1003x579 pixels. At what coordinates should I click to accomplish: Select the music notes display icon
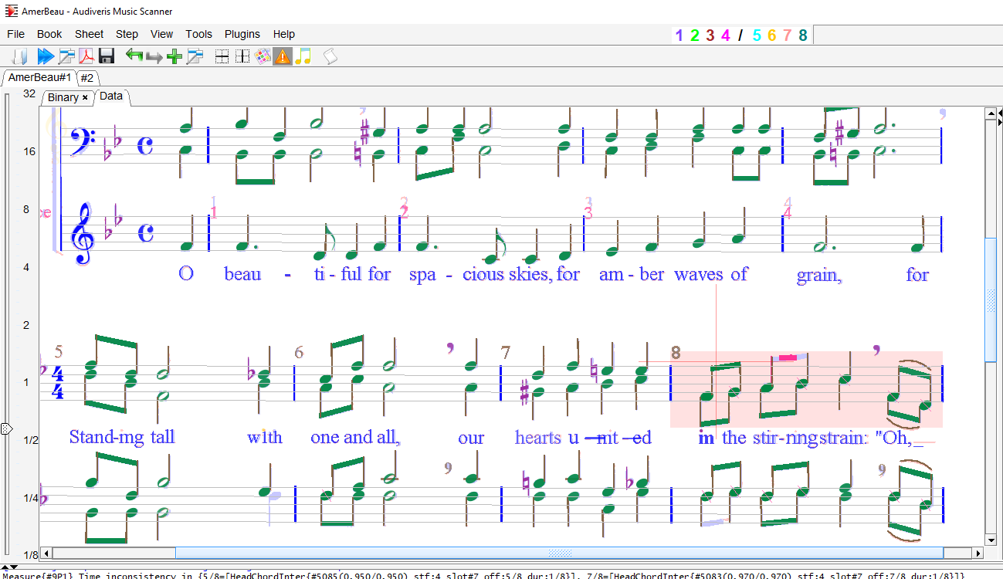[303, 56]
